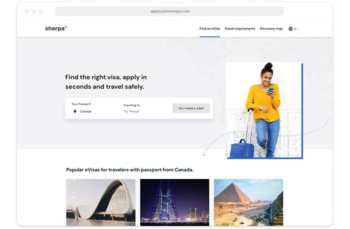
Task: Click the first browser window dot
Action: [27, 11]
